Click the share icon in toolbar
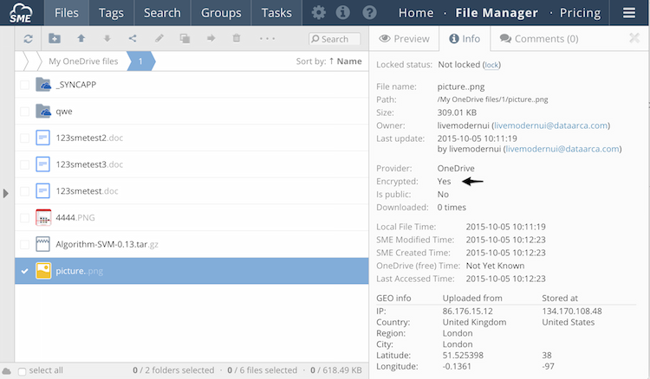Screen dimensions: 650x379 tap(133, 39)
